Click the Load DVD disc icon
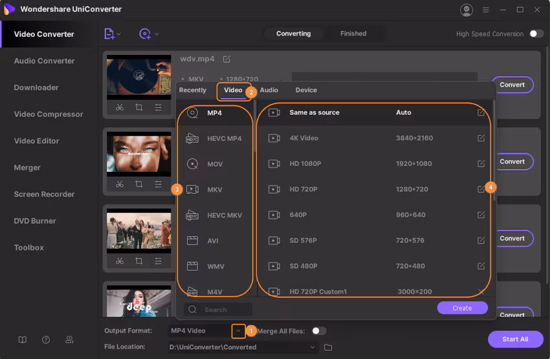The image size is (550, 359). pyautogui.click(x=145, y=34)
